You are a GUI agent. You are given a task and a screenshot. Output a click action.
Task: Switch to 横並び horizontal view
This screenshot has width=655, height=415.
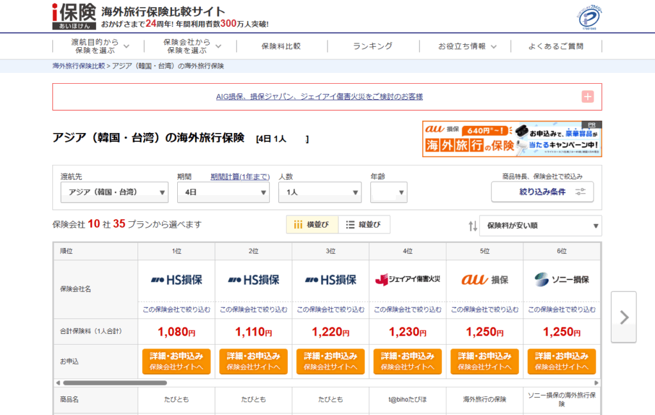coord(312,224)
